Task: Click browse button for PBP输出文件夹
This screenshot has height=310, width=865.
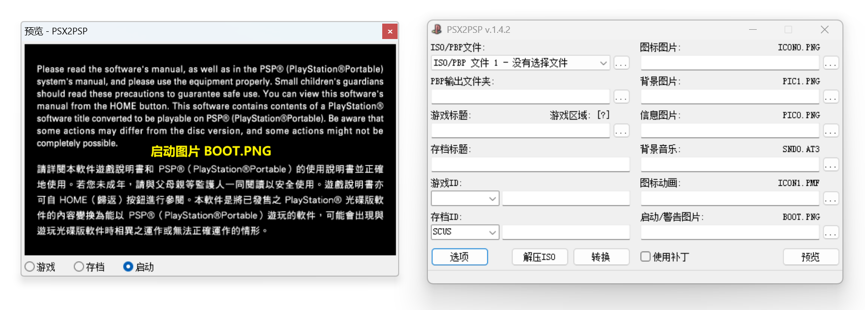Action: point(621,97)
